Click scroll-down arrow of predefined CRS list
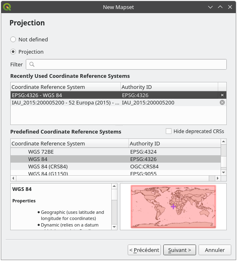The height and width of the screenshot is (263, 237). [x=223, y=172]
